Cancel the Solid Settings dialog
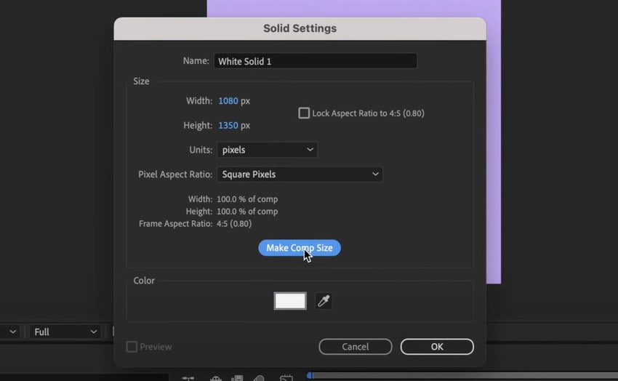Image resolution: width=618 pixels, height=381 pixels. tap(355, 347)
